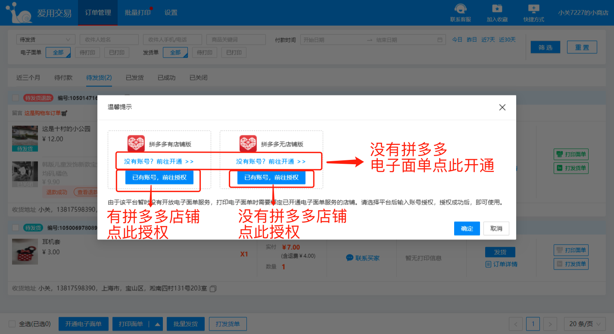
Task: Click the 加入收藏 favorites icon
Action: point(497,9)
